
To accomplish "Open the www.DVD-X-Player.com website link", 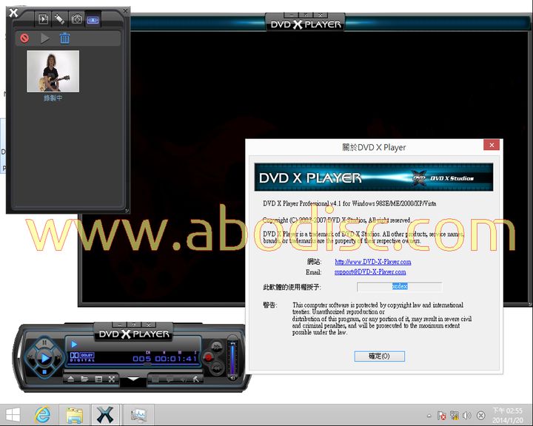I will point(372,262).
